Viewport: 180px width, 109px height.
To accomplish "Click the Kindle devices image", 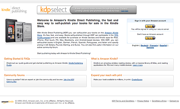I will [x=19, y=31].
